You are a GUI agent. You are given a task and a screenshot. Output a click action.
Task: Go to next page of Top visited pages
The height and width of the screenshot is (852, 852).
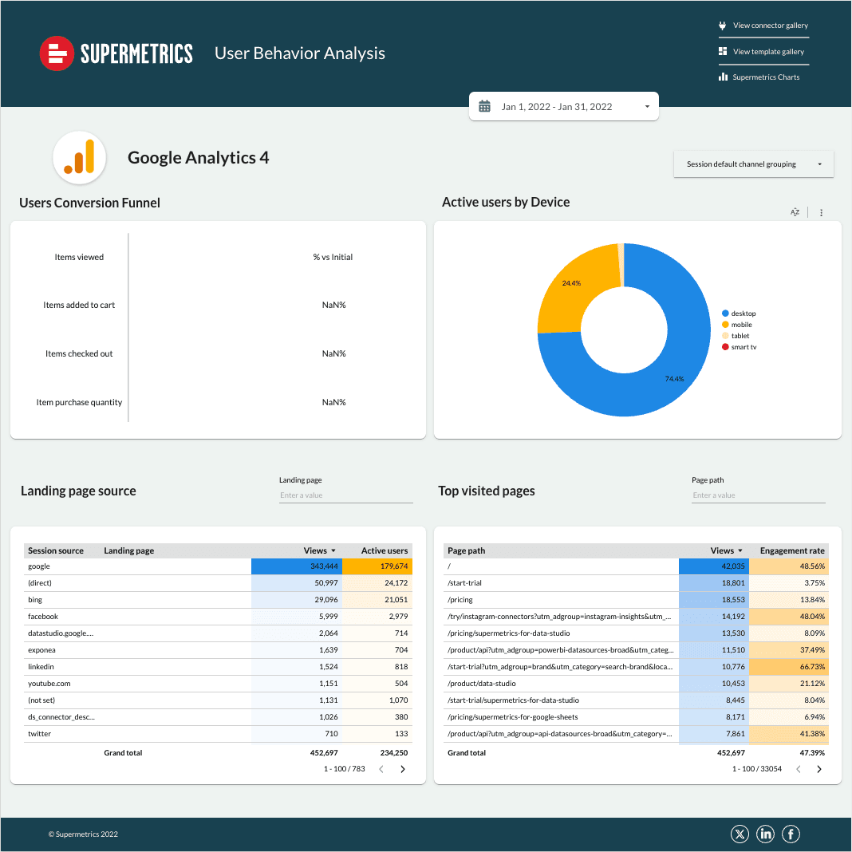(x=818, y=769)
